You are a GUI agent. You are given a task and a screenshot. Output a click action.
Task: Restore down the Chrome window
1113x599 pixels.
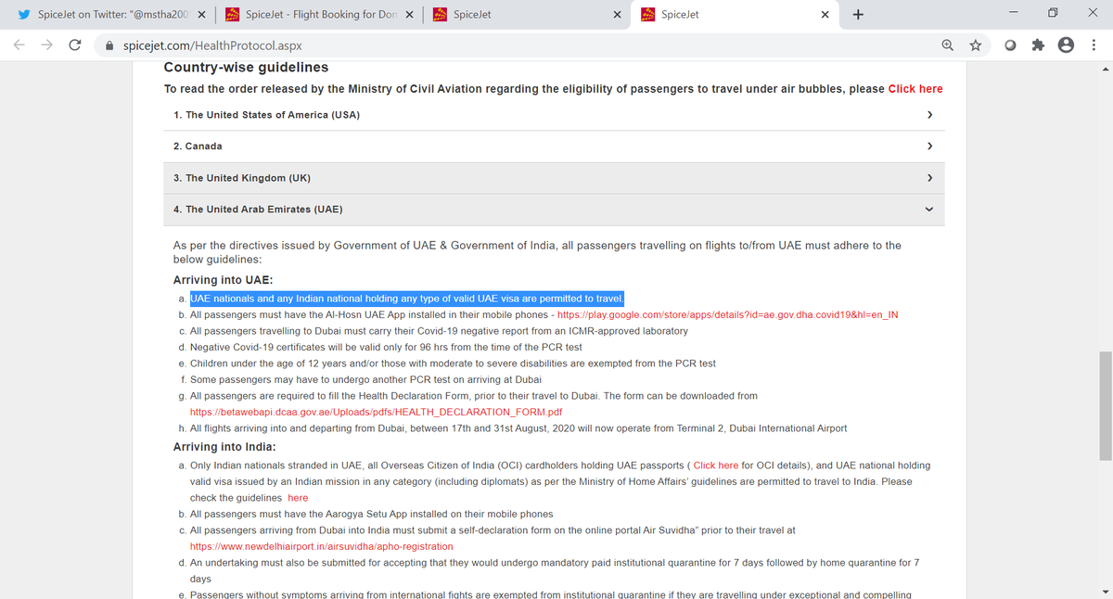click(x=1053, y=15)
